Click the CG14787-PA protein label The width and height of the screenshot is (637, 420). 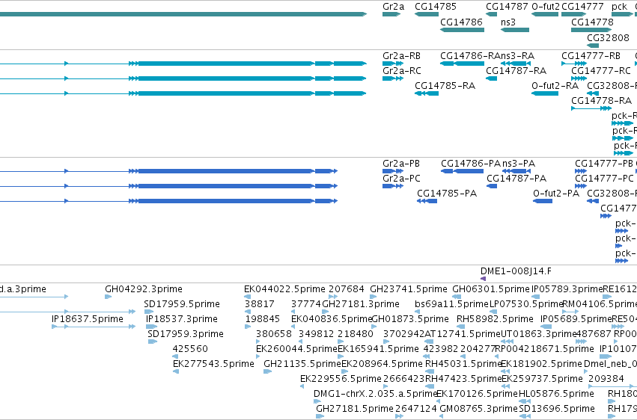[516, 179]
